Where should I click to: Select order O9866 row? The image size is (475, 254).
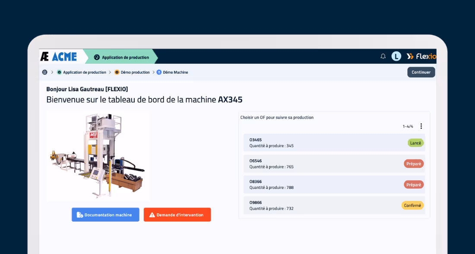(x=334, y=205)
